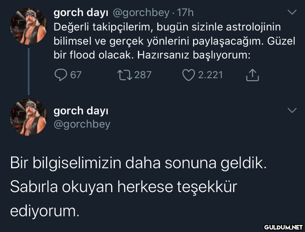Open the tweet text beginning "Değerli takipçilerim"
The image size is (305, 232).
(174, 41)
